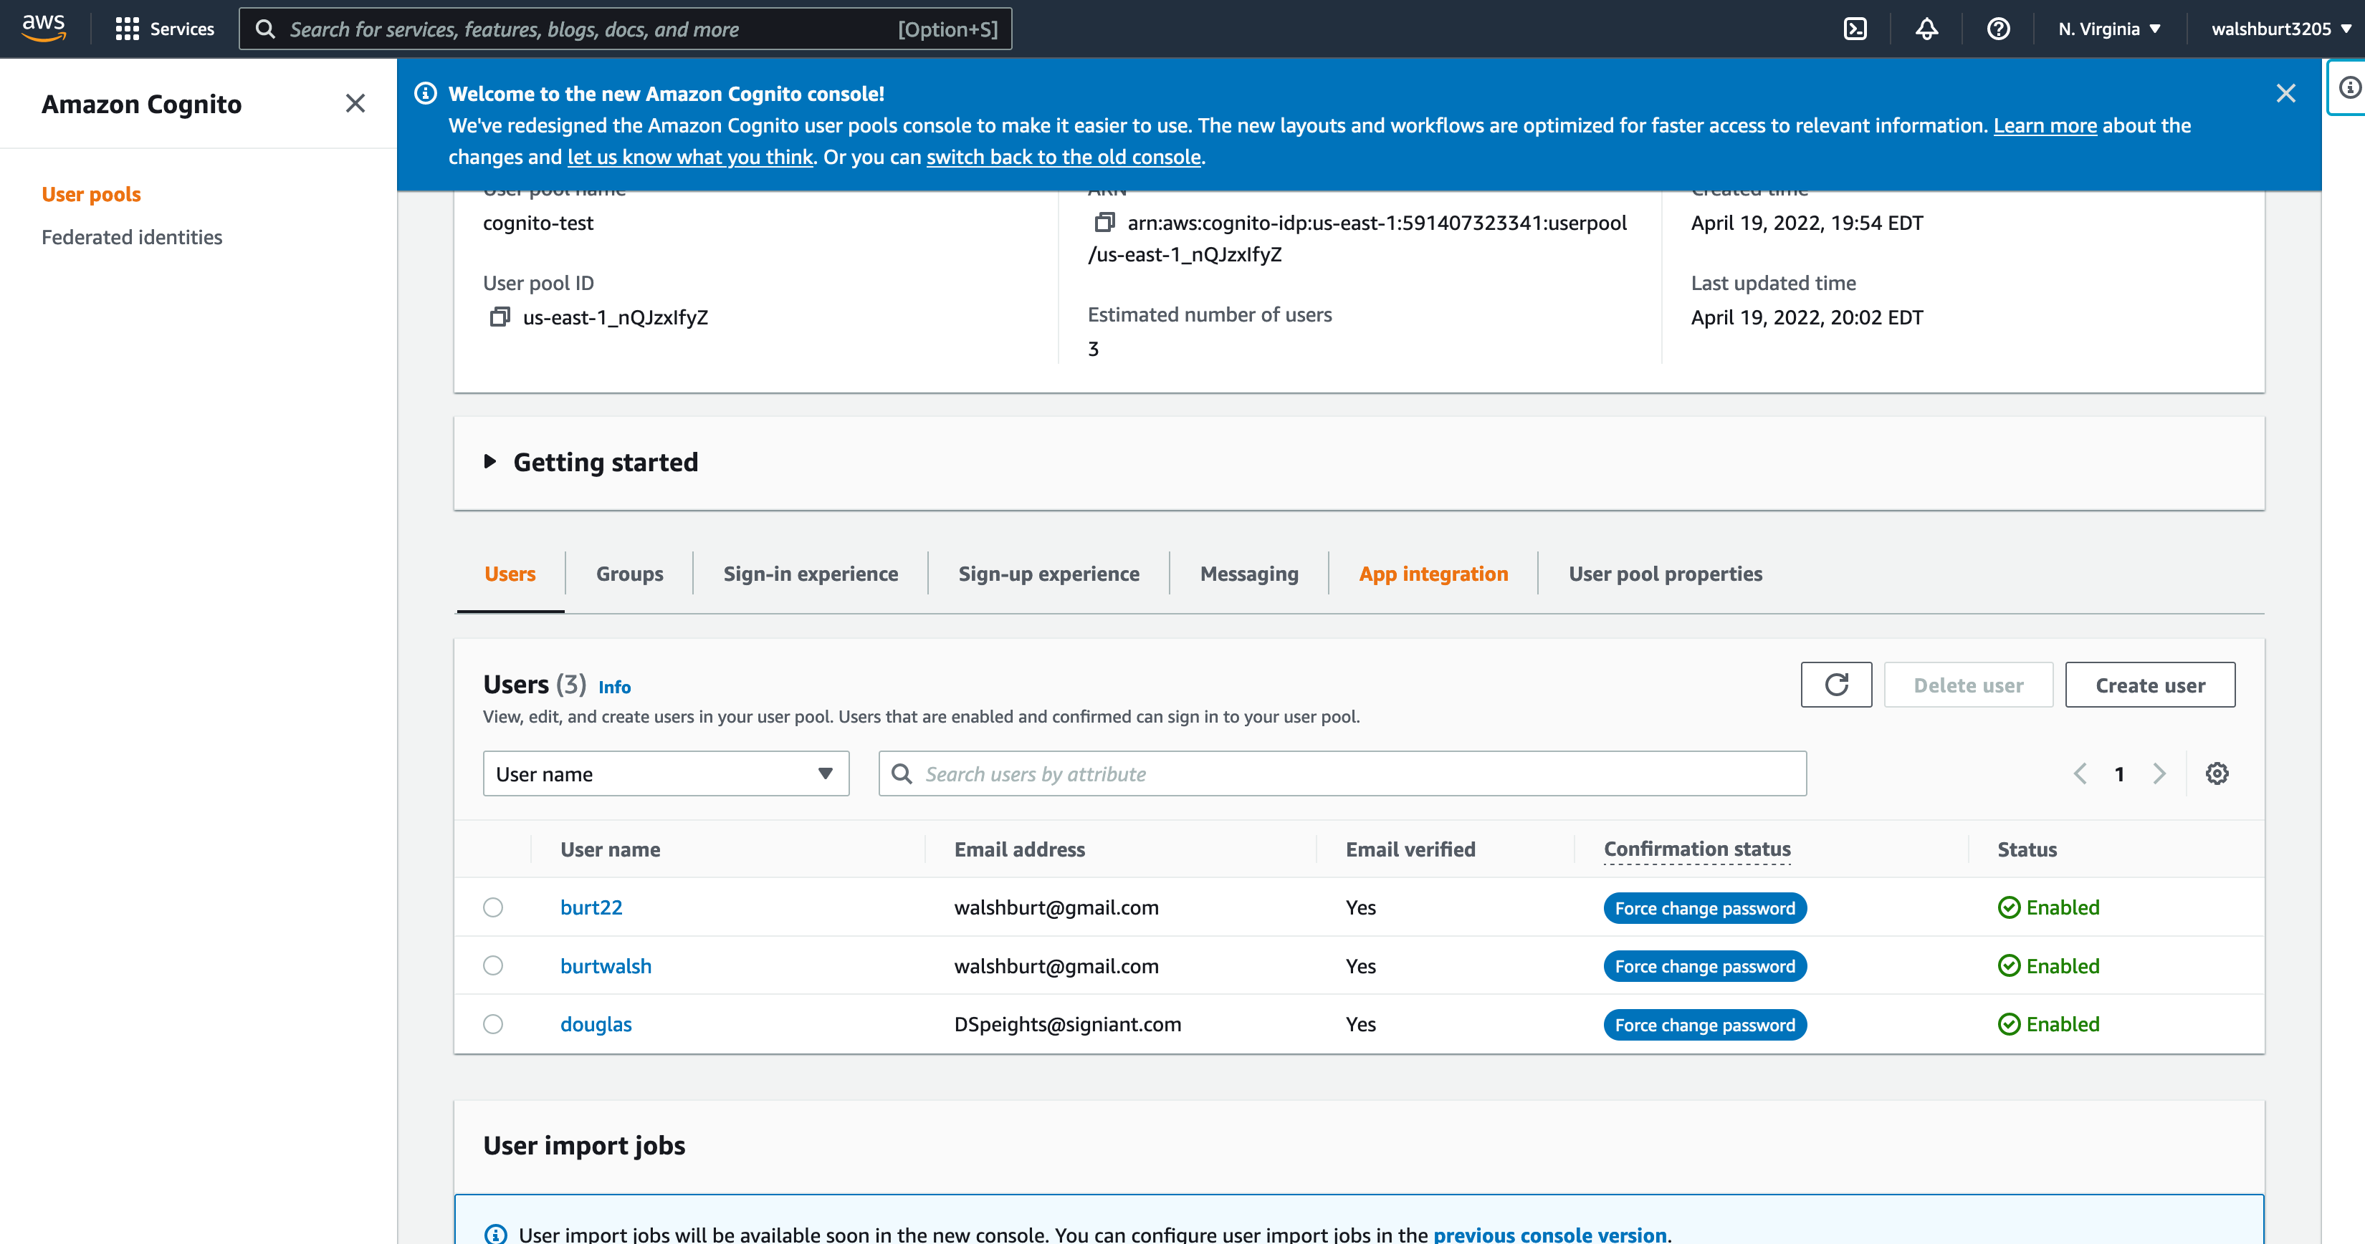Image resolution: width=2365 pixels, height=1244 pixels.
Task: Copy the user pool ARN
Action: click(1104, 223)
